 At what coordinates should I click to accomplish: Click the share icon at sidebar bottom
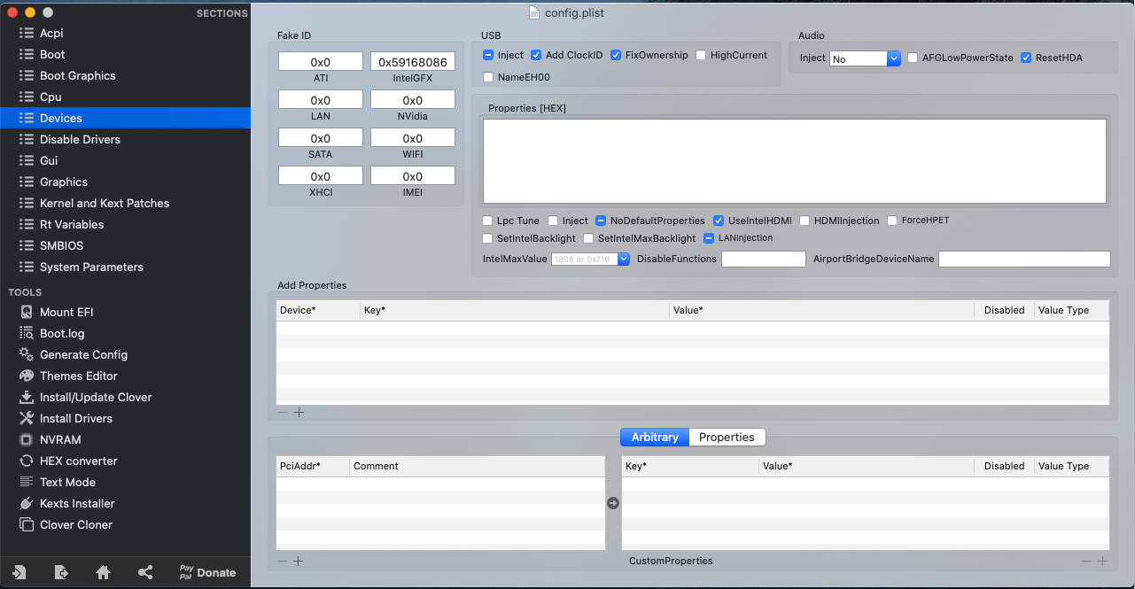tap(145, 572)
